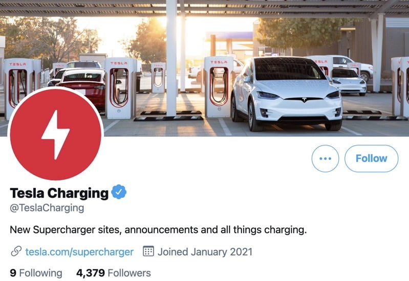Follow the Tesla Charging account
The width and height of the screenshot is (409, 281).
pyautogui.click(x=371, y=158)
